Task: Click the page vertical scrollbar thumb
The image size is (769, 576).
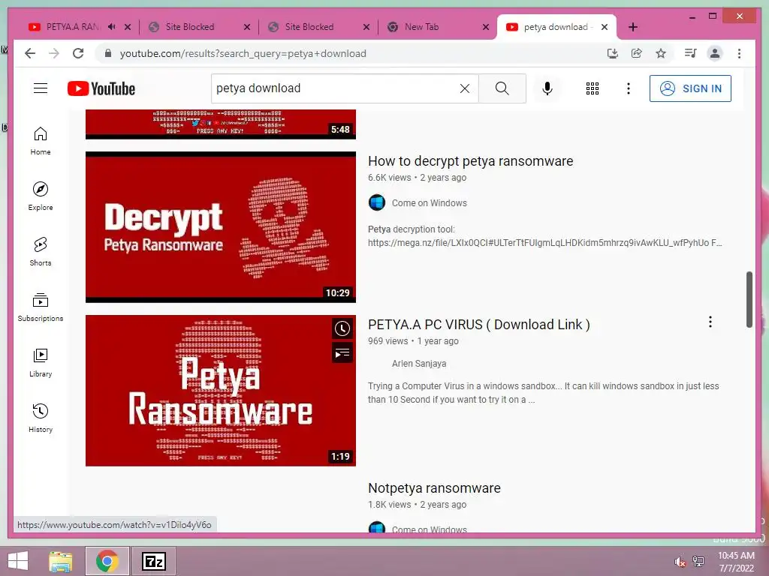Action: [749, 299]
